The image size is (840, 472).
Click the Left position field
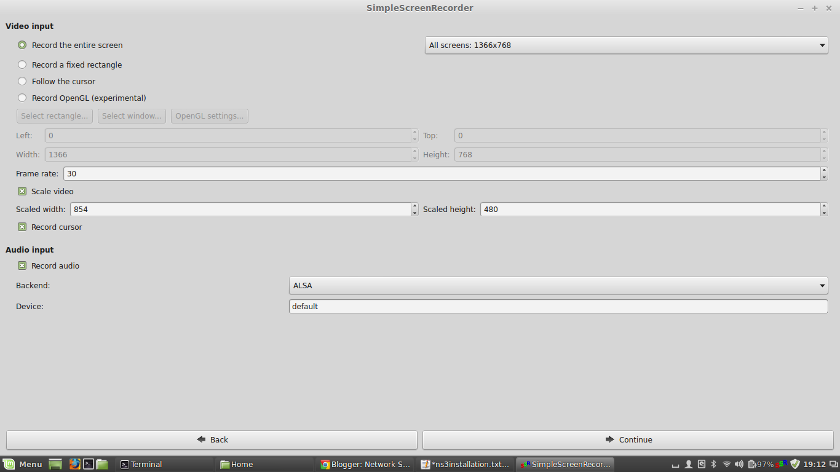pyautogui.click(x=228, y=135)
